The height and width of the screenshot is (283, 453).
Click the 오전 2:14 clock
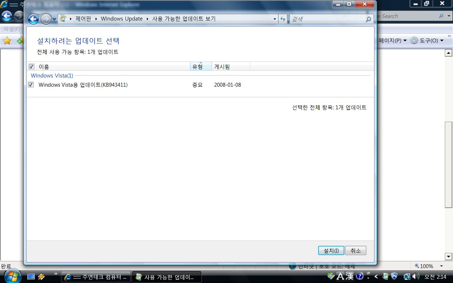coord(435,277)
